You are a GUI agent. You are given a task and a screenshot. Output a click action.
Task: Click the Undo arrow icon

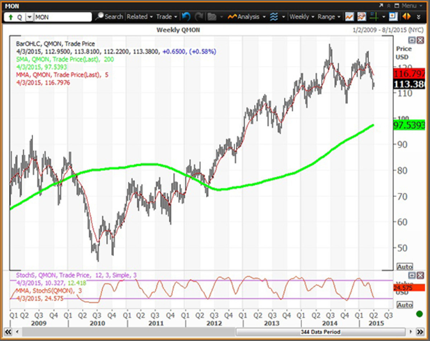(185, 16)
